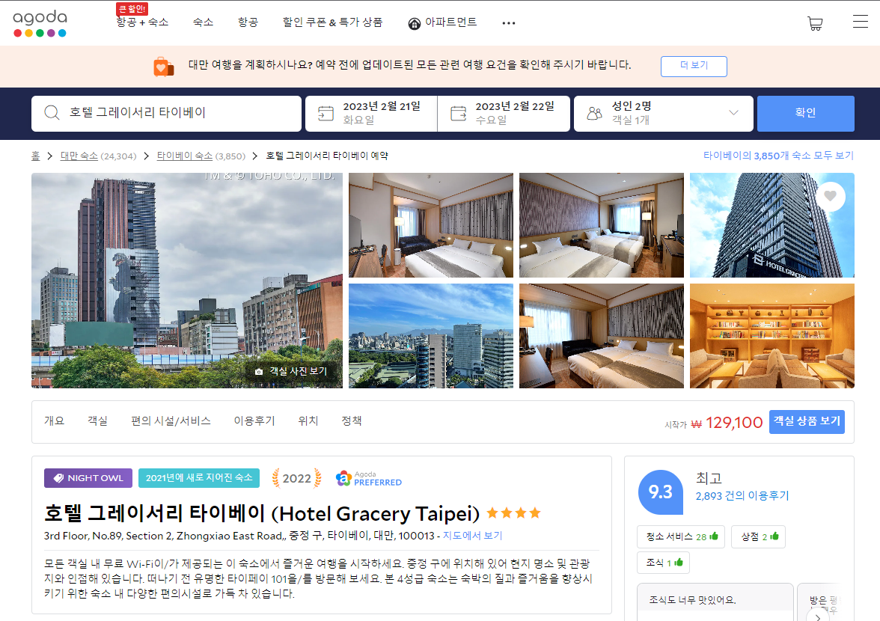Image resolution: width=880 pixels, height=621 pixels.
Task: Click the search magnifier icon
Action: pyautogui.click(x=52, y=113)
